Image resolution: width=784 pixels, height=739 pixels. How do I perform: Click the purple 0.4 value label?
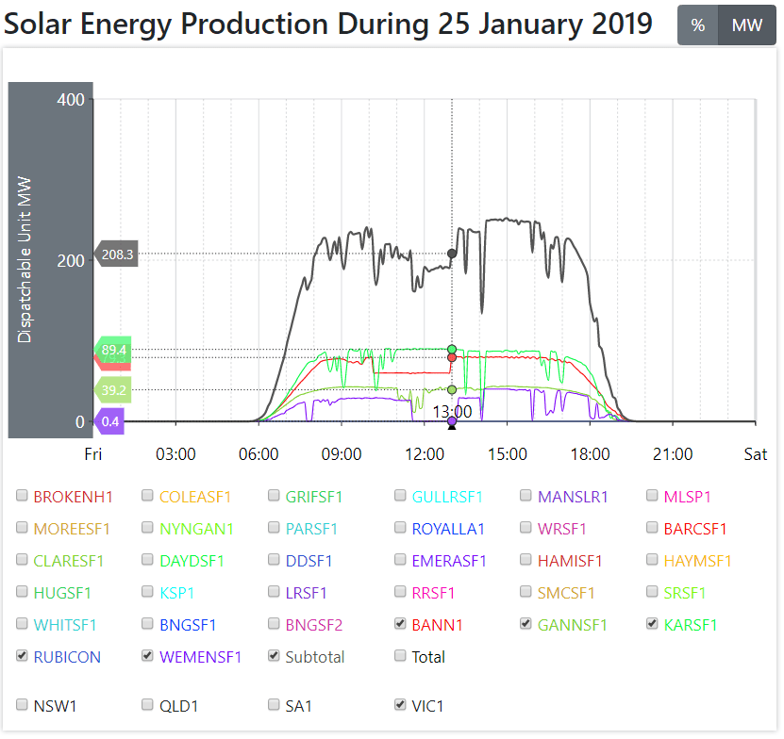coord(109,421)
